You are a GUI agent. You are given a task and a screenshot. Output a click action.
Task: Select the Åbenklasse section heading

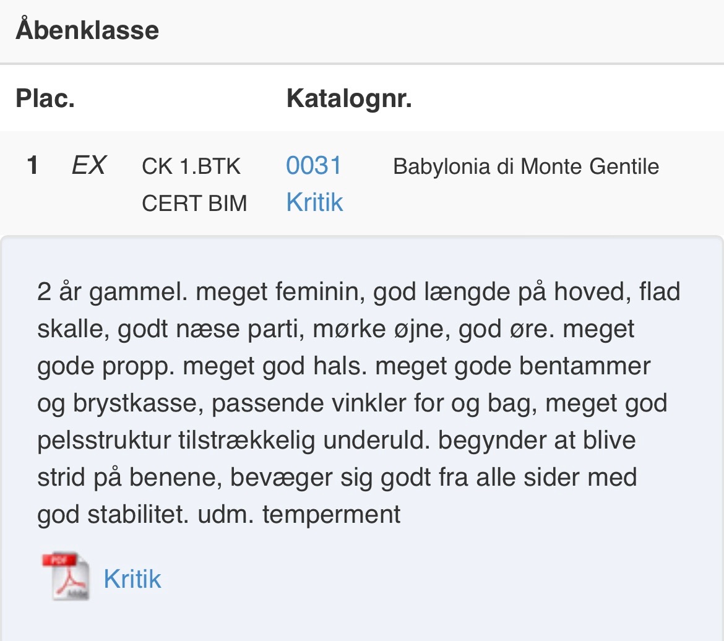[87, 30]
